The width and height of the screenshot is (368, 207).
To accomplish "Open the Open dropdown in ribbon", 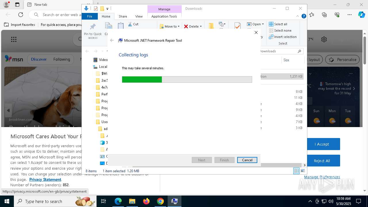I will point(255,24).
